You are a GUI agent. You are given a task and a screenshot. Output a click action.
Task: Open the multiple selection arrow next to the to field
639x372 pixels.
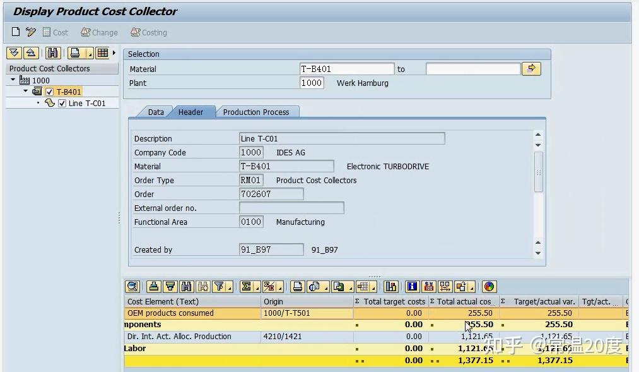pyautogui.click(x=532, y=69)
